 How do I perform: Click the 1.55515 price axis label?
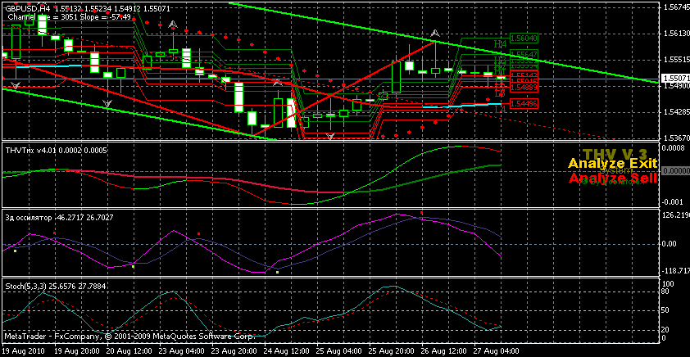pos(676,59)
